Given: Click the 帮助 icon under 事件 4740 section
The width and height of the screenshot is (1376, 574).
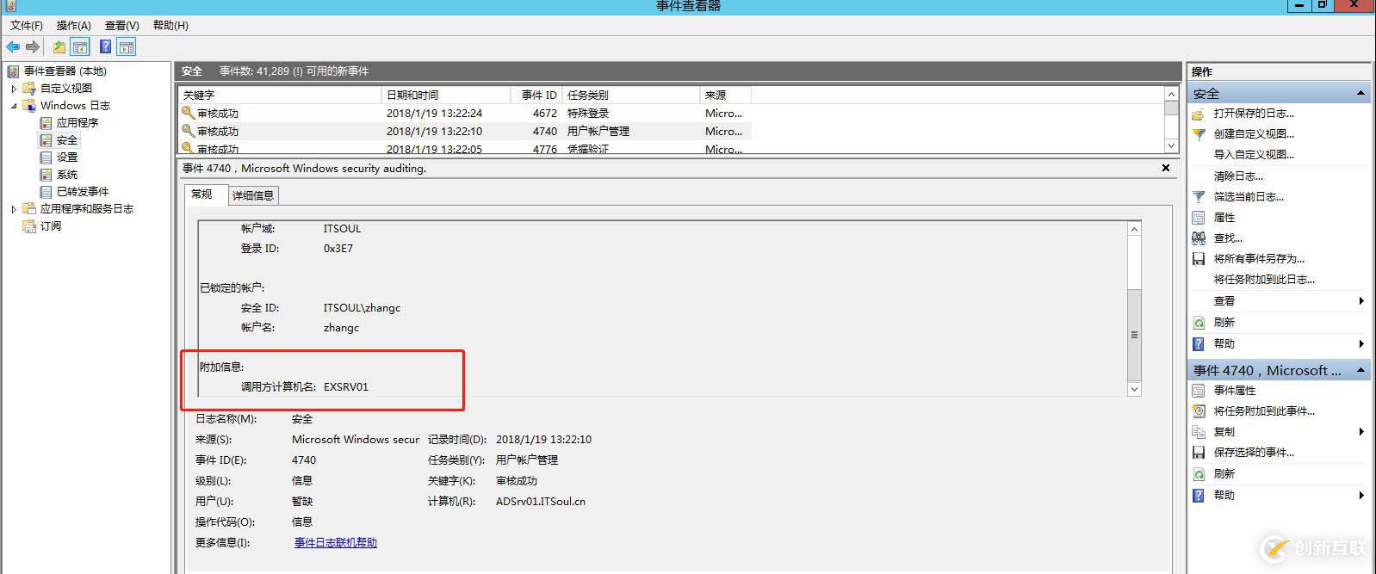Looking at the screenshot, I should (1199, 496).
